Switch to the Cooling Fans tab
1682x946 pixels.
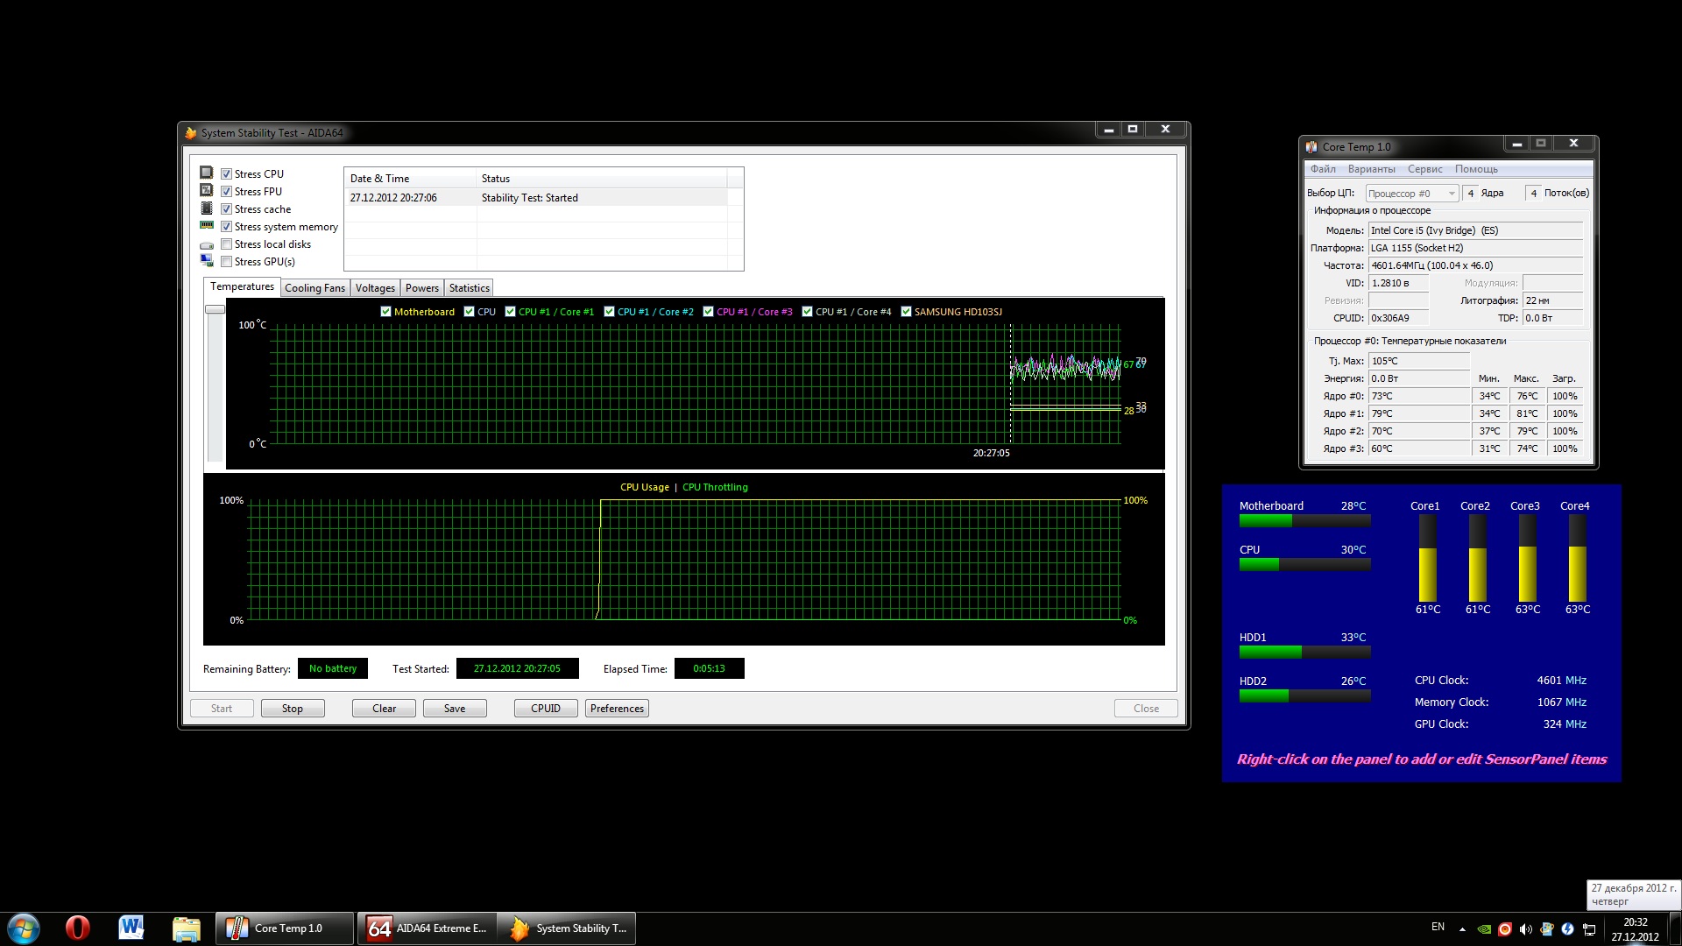(314, 288)
